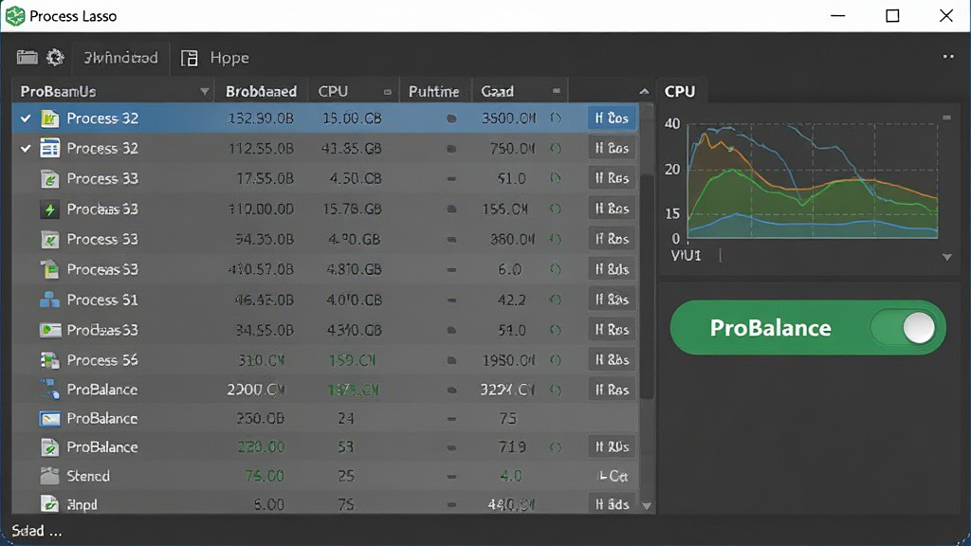
Task: Click green circle icon in Process 51 row
Action: coord(556,300)
